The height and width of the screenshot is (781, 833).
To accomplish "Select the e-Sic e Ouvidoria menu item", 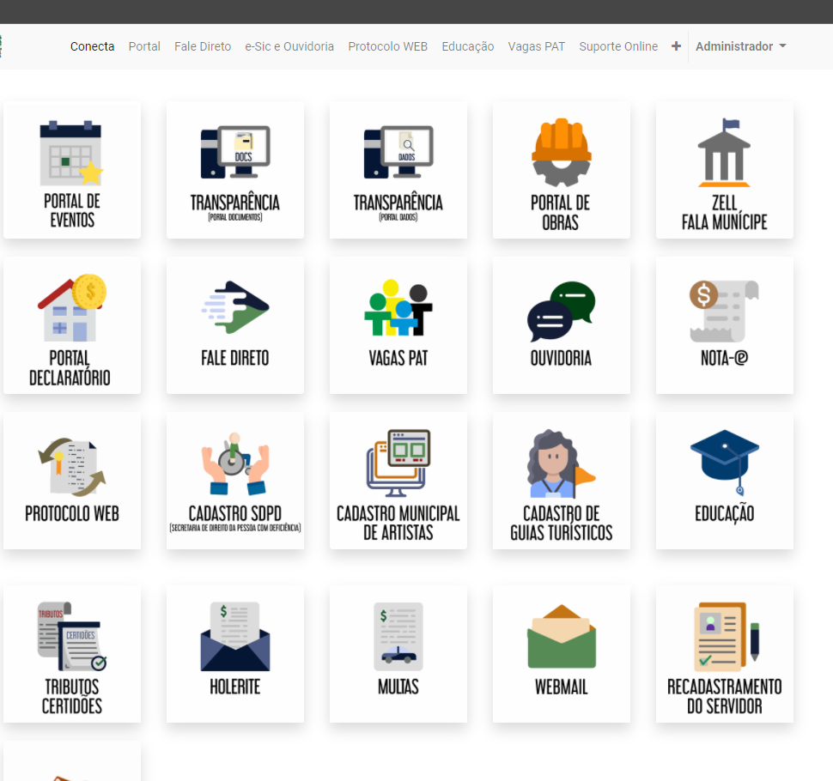I will pos(289,46).
